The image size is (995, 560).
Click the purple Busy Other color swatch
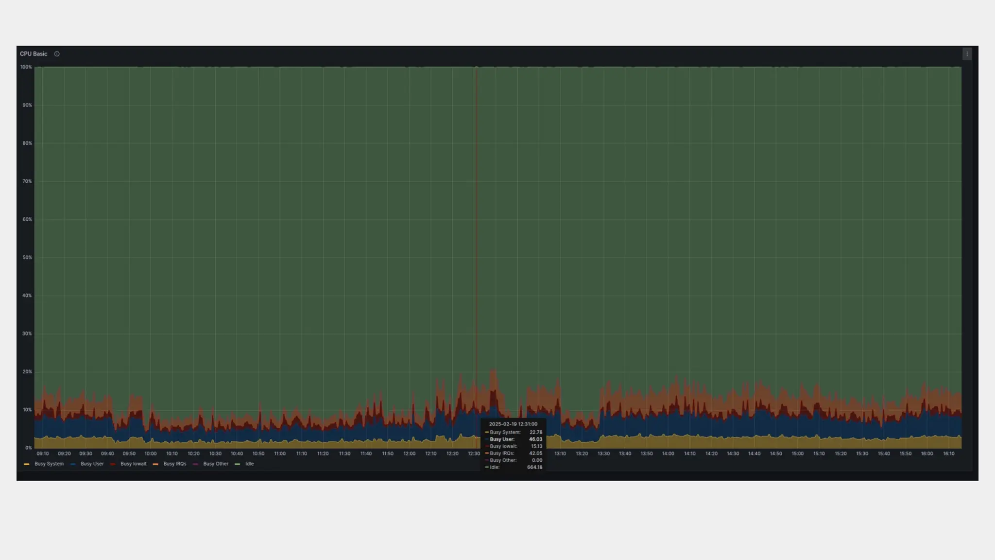(x=195, y=464)
